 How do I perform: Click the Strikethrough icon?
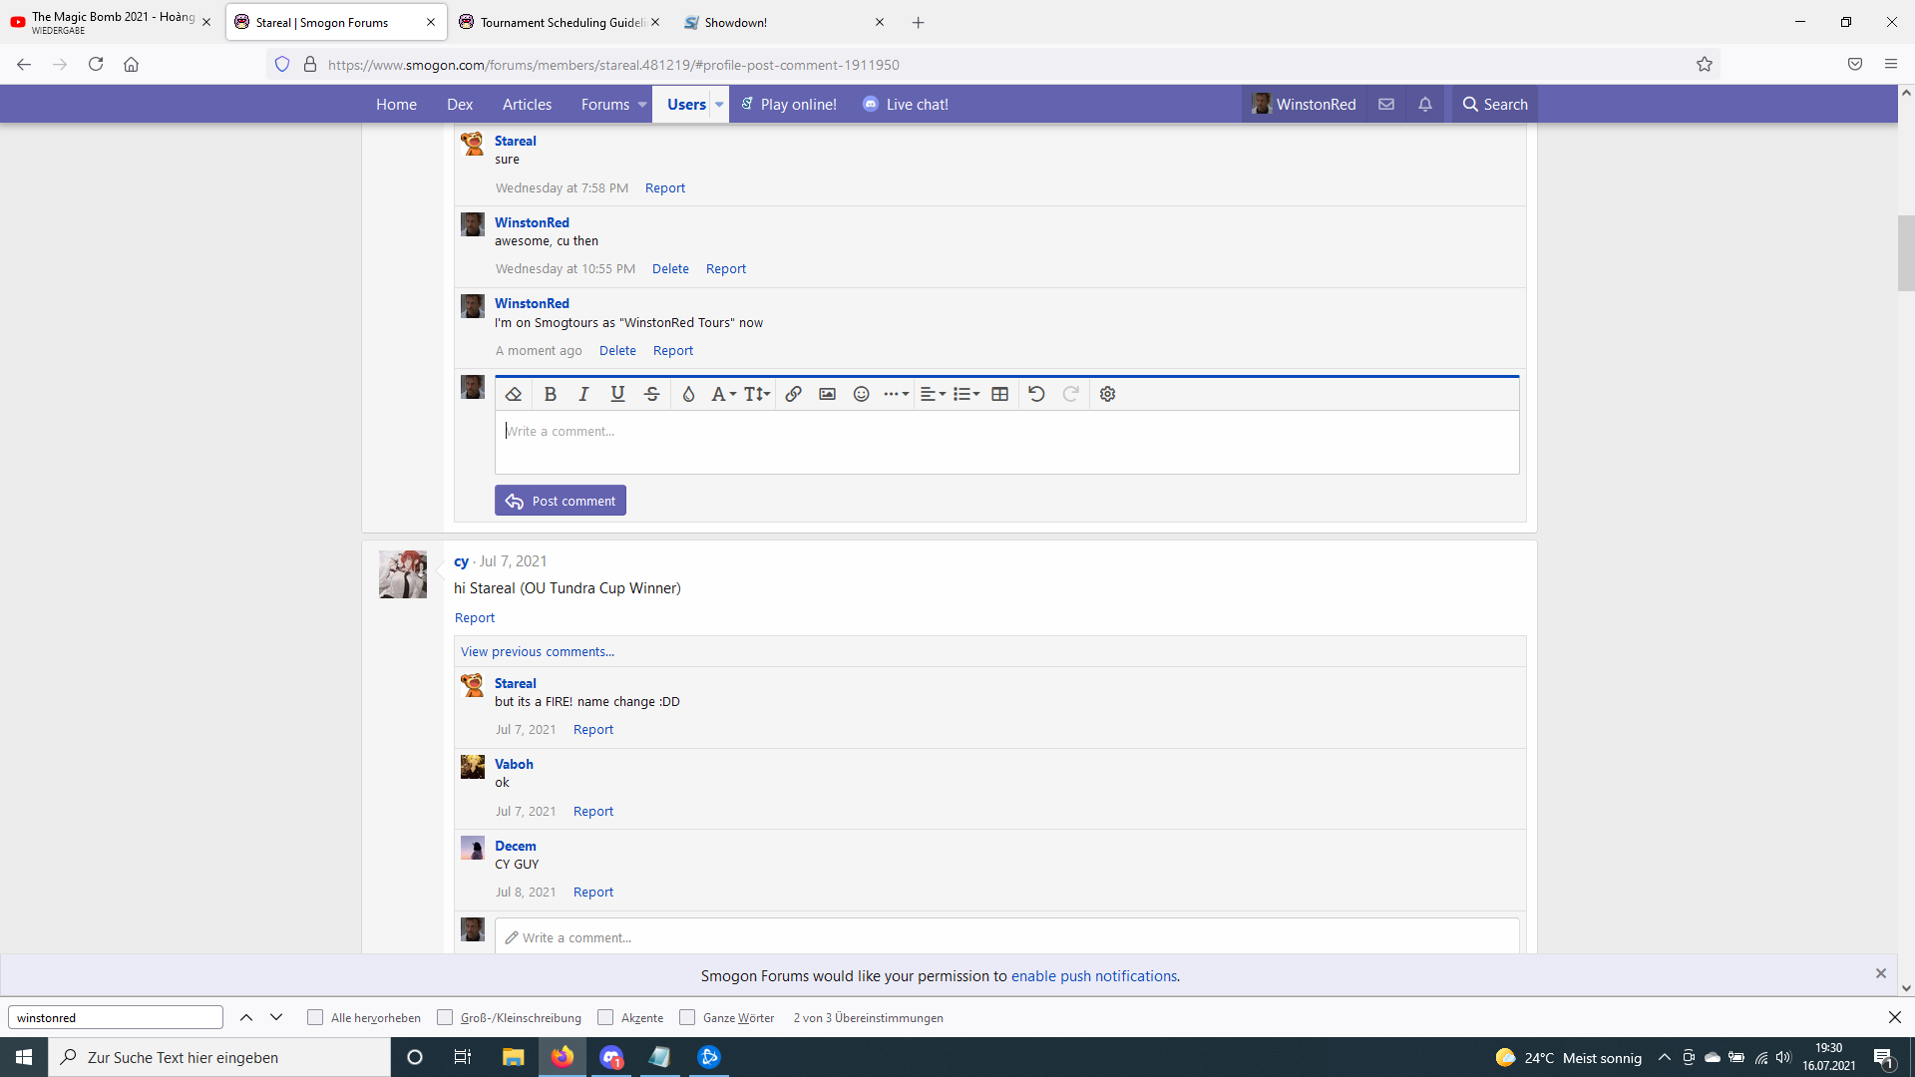point(652,394)
